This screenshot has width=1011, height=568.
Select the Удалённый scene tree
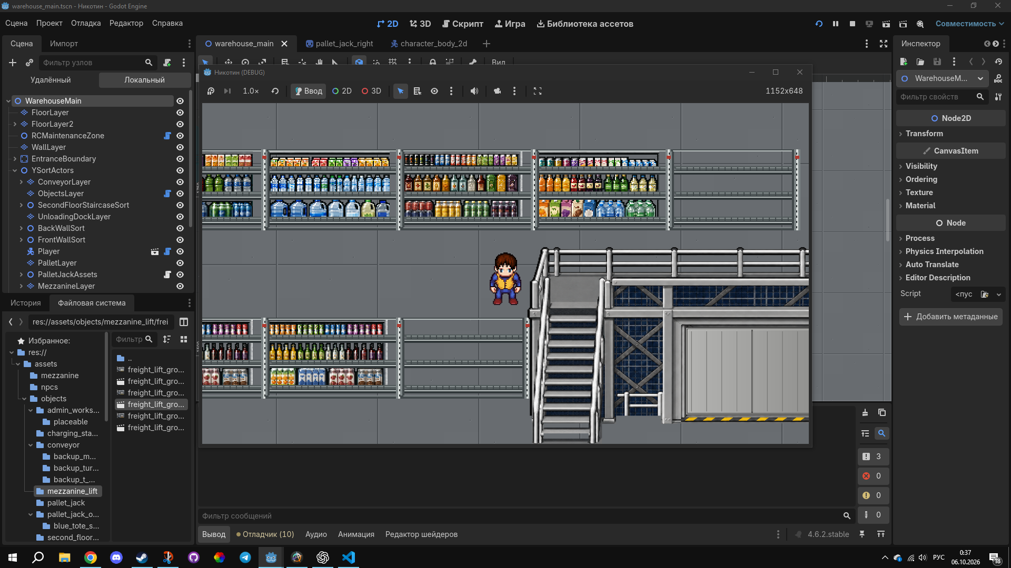point(51,80)
